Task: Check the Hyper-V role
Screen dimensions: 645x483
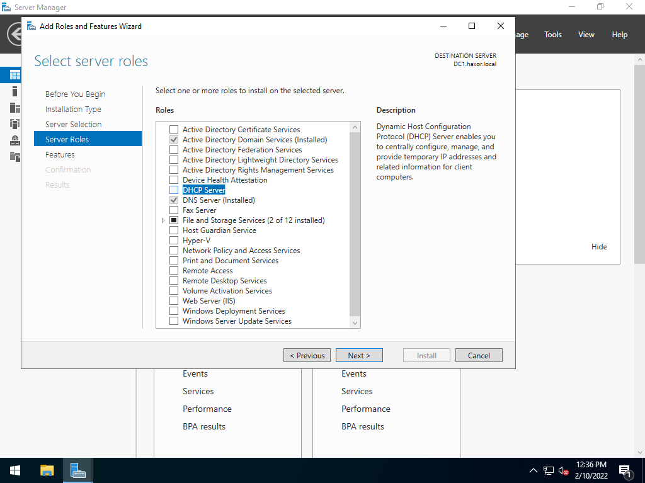Action: (174, 241)
